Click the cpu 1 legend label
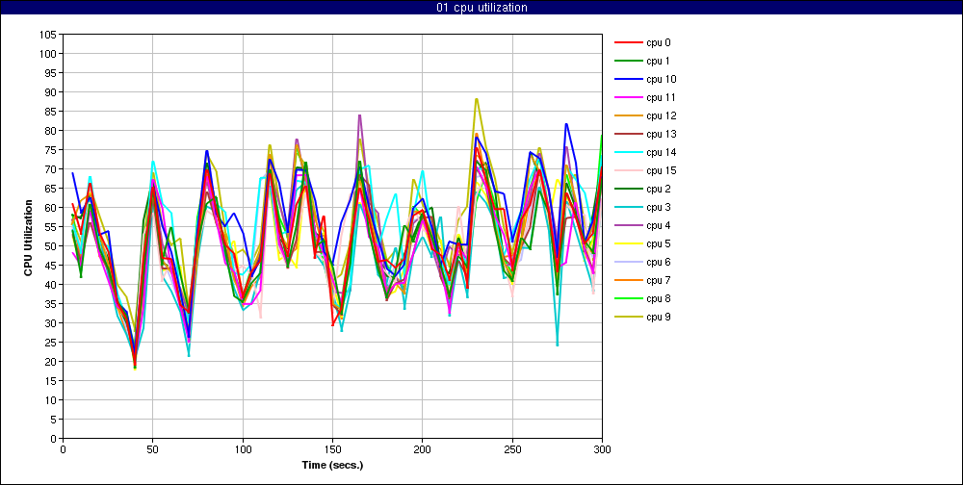 pyautogui.click(x=658, y=61)
